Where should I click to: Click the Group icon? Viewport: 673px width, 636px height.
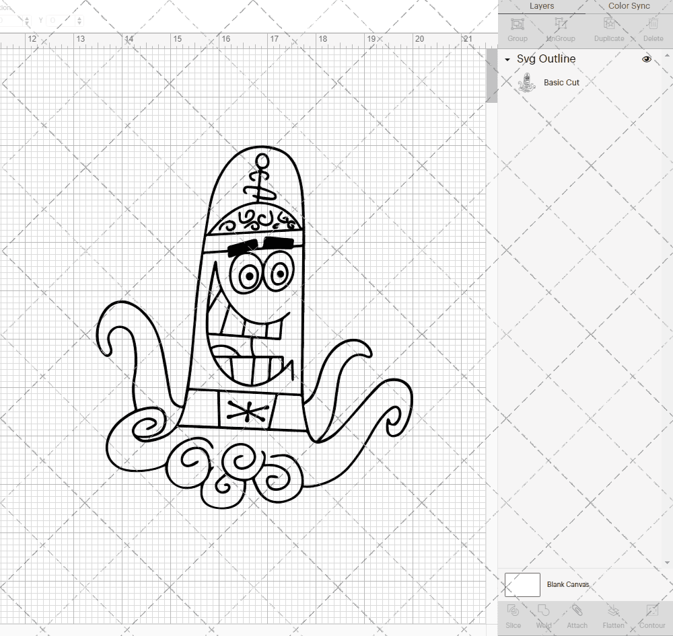click(517, 24)
